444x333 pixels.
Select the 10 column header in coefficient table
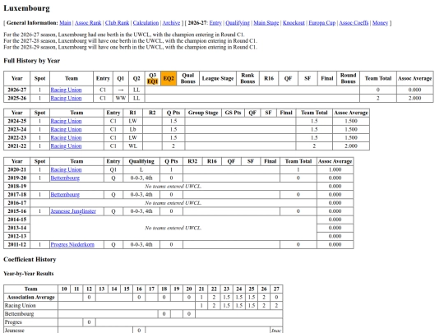pyautogui.click(x=64, y=289)
